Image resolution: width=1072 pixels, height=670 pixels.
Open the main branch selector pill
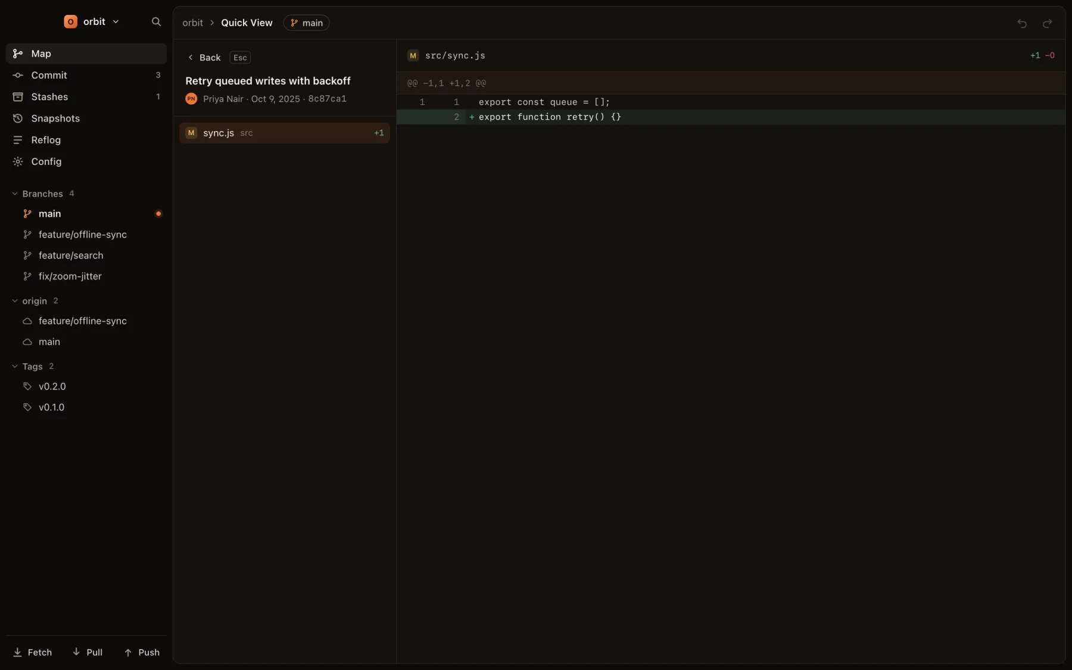tap(307, 23)
